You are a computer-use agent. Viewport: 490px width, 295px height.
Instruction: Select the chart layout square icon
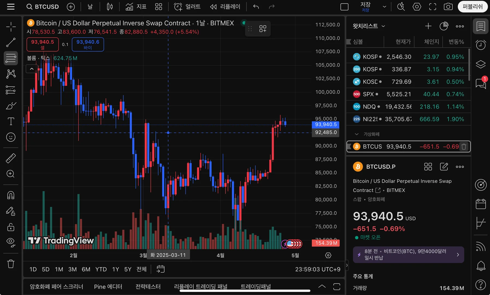pyautogui.click(x=345, y=7)
